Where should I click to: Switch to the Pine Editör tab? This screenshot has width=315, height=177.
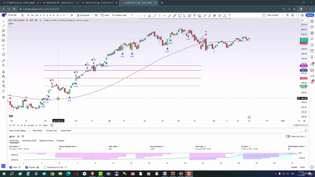pos(37,131)
